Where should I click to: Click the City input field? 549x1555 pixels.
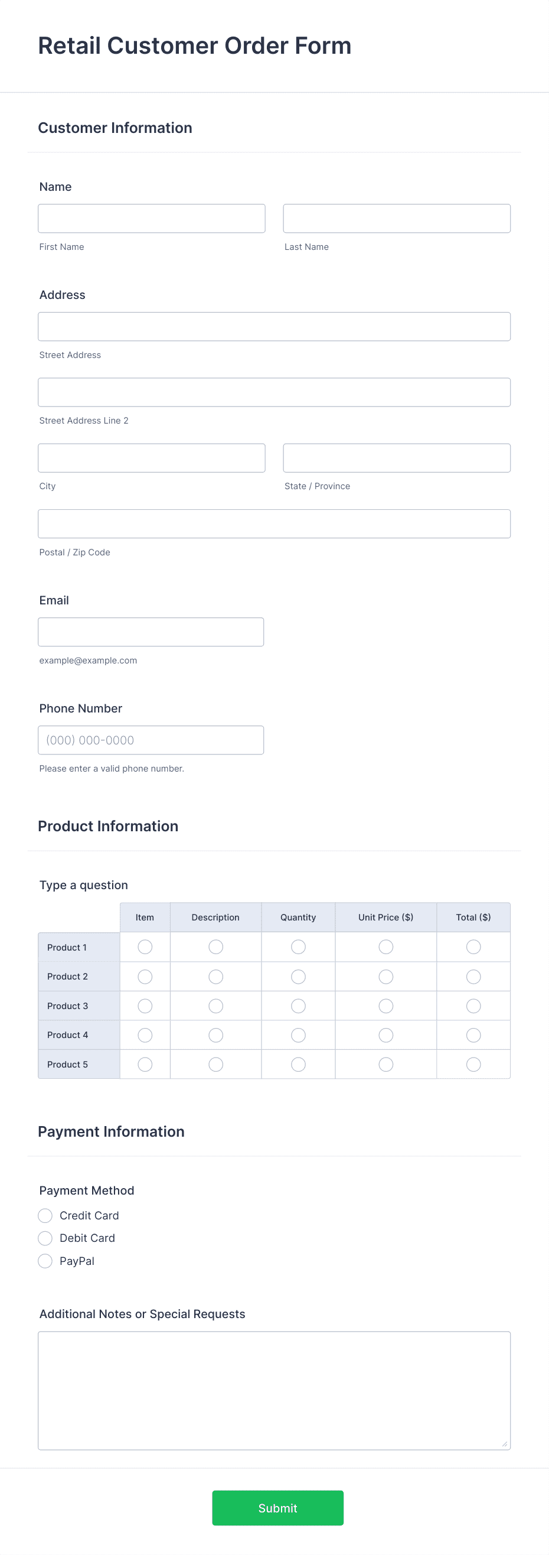(152, 457)
